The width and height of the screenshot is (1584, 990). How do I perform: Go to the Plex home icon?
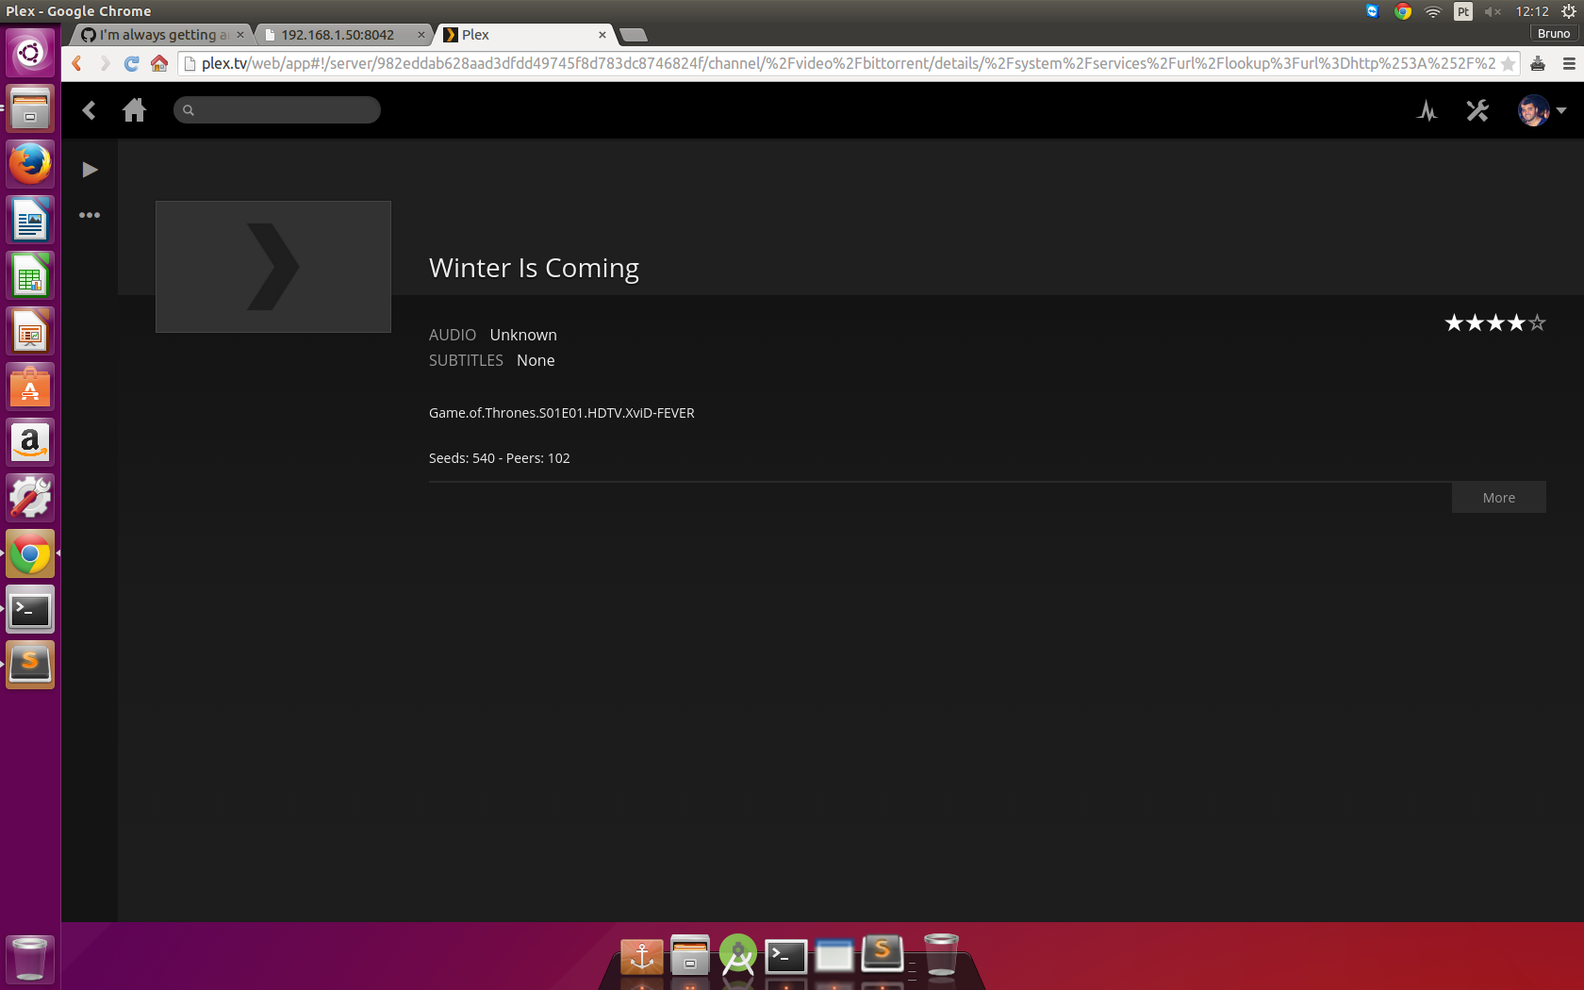(135, 110)
